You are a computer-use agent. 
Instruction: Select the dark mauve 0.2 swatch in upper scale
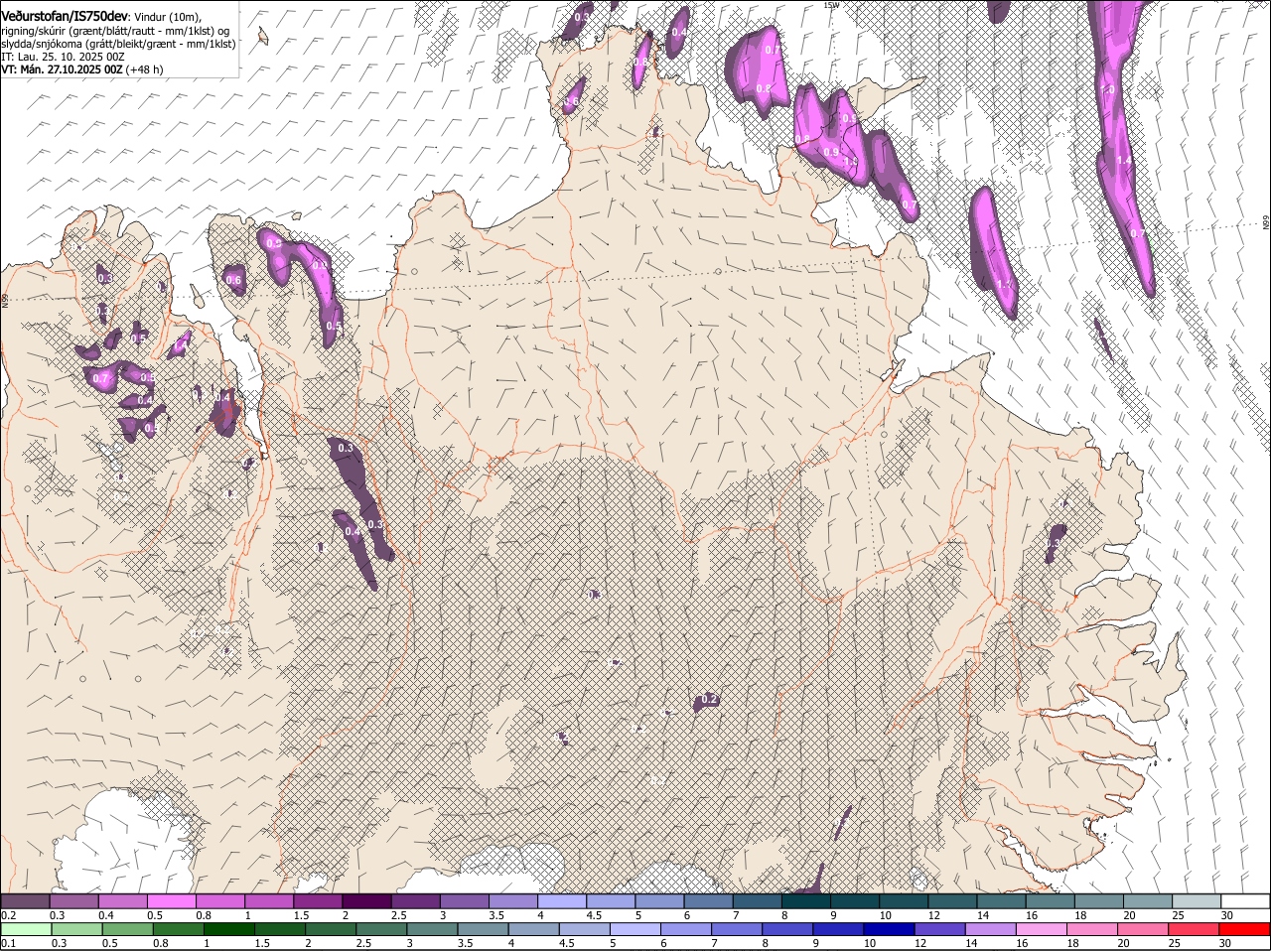(x=25, y=900)
